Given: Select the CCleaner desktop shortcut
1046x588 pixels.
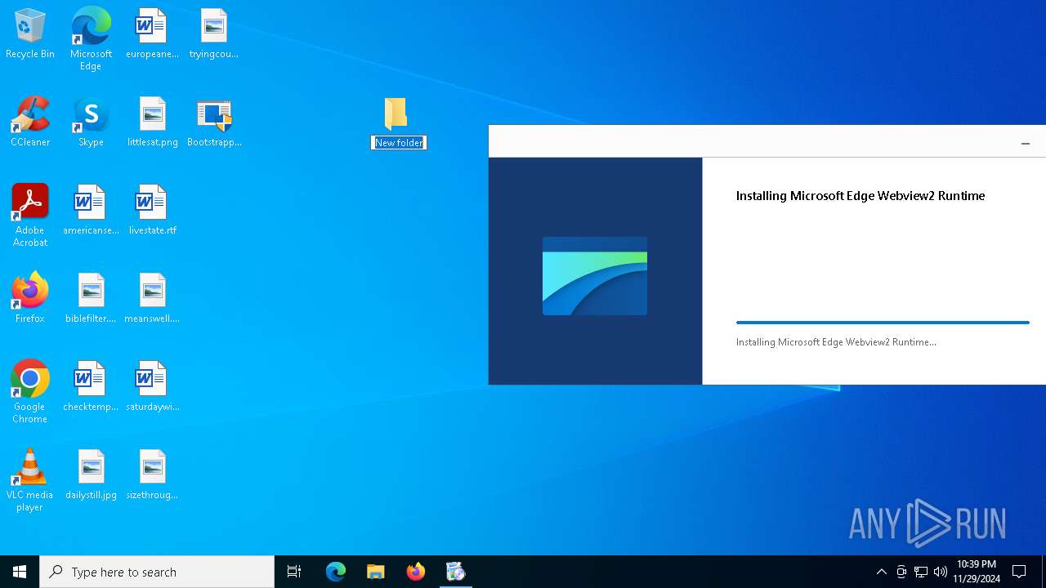Looking at the screenshot, I should 30,122.
